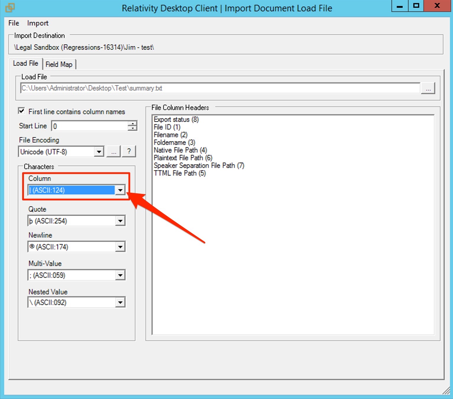Open the Nested Value delimiter dropdown

tap(120, 302)
